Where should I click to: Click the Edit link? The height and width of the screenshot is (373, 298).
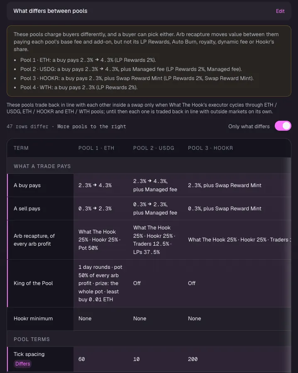280,11
